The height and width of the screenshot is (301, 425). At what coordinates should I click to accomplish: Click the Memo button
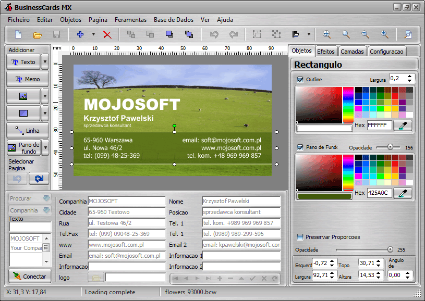28,79
